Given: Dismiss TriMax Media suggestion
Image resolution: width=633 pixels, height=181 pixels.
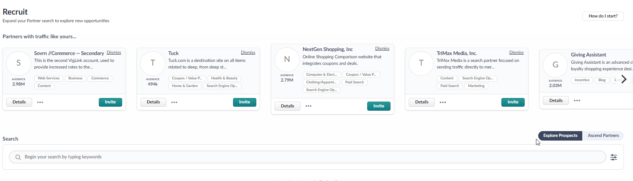Looking at the screenshot, I should coord(516,53).
